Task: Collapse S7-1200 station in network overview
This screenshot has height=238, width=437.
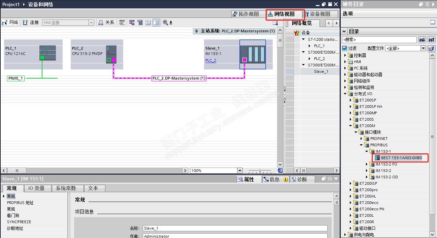Action: 304,39
